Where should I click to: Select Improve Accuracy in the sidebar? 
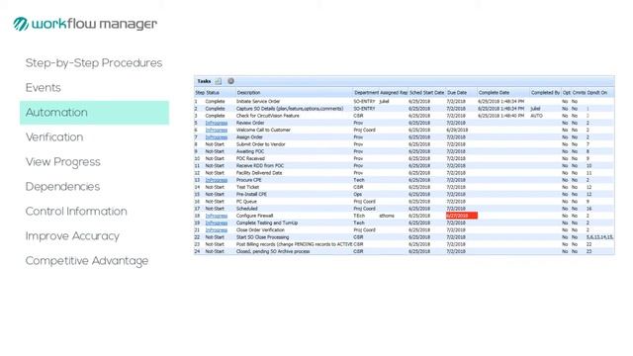tap(72, 236)
